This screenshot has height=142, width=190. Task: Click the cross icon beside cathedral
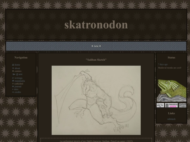[x=13, y=83]
